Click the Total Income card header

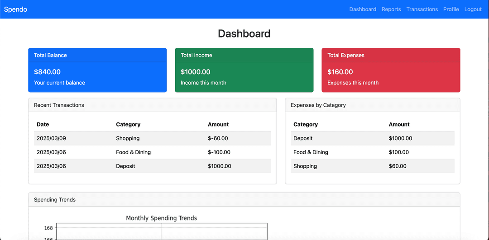244,55
